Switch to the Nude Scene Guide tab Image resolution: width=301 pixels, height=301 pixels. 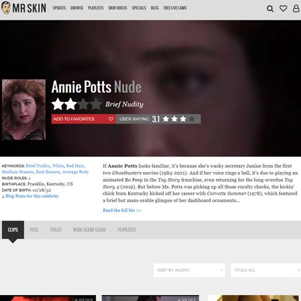coord(90,230)
